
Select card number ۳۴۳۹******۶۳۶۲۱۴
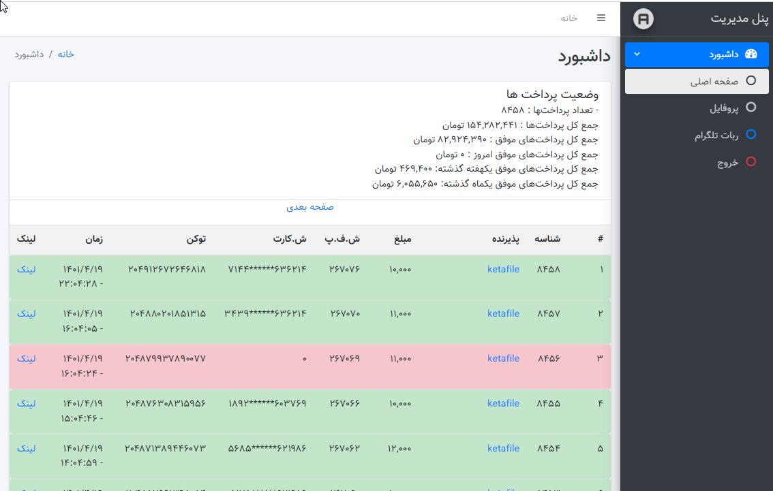pyautogui.click(x=265, y=314)
